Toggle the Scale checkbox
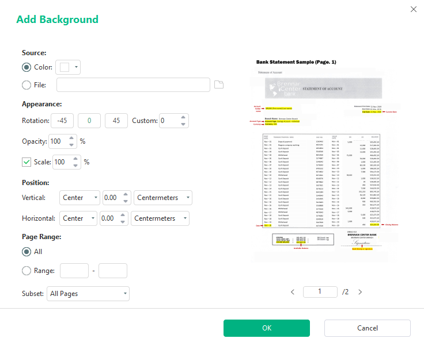Image resolution: width=424 pixels, height=346 pixels. (26, 162)
